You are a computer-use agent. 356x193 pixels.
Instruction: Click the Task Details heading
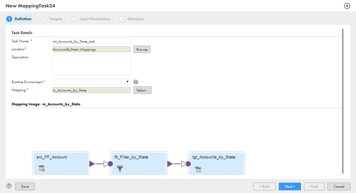[22, 33]
